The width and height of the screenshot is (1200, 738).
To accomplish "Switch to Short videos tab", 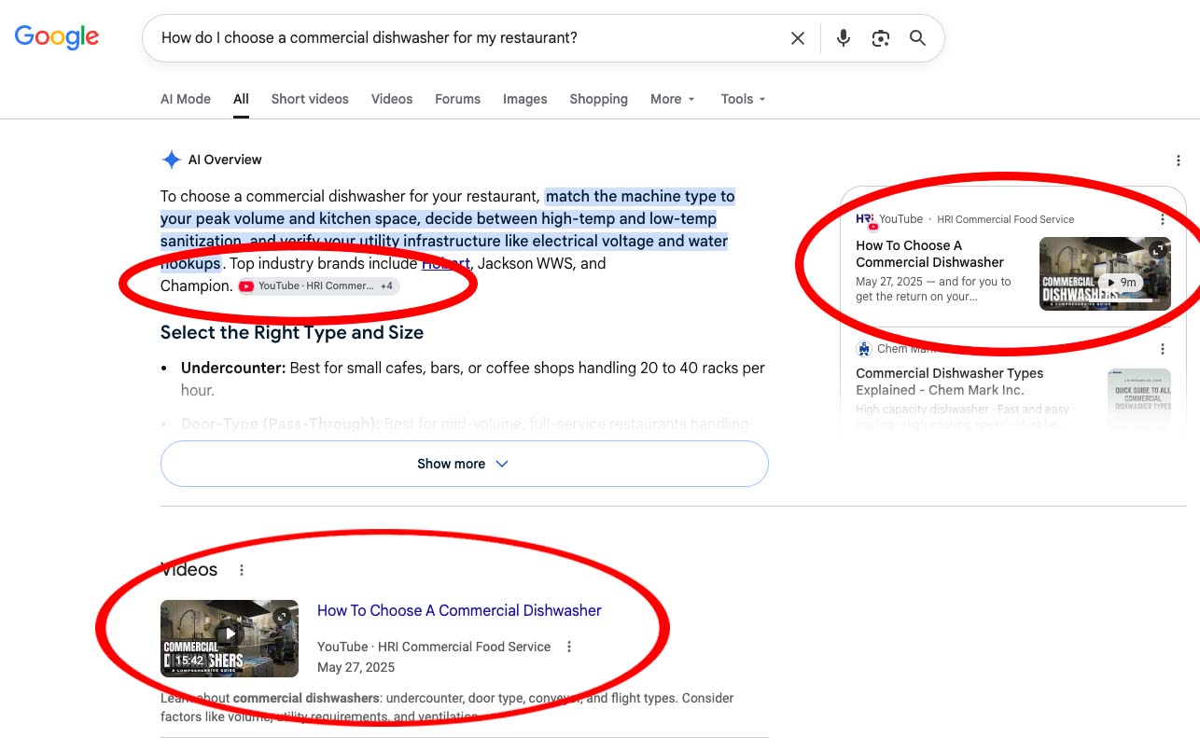I will click(310, 99).
